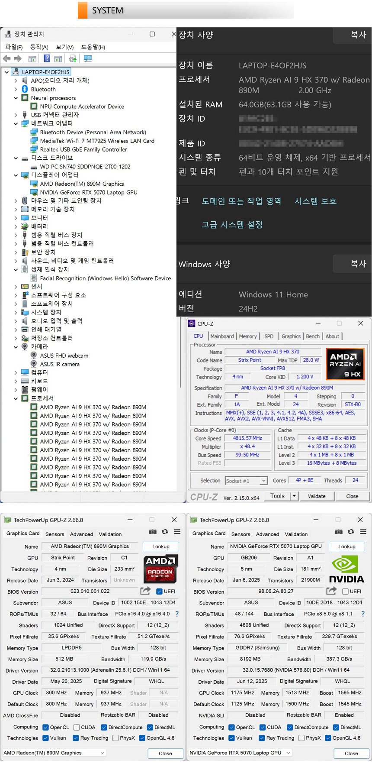372x763 pixels.
Task: Open the 고급 시스템 설정 link
Action: 232,225
